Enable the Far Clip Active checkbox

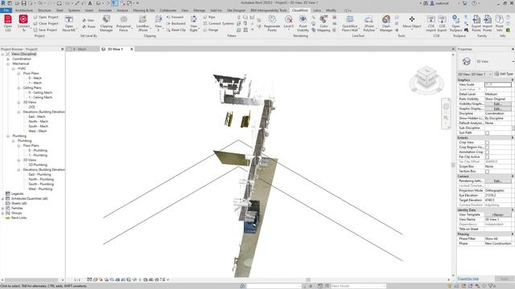click(x=487, y=157)
